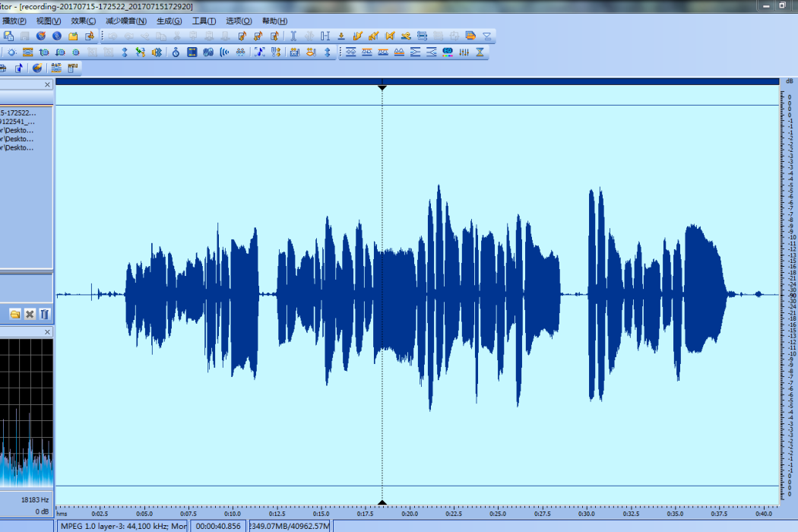Click the zoom icon with the down arrow
Screen dimensions: 798x532
tap(60, 52)
